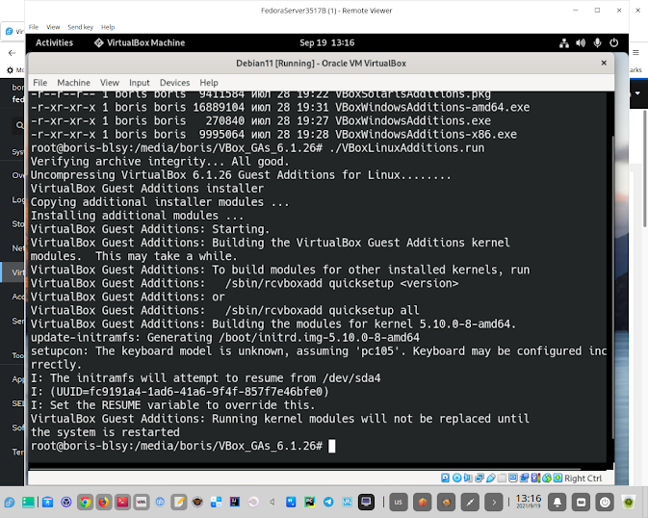Click the optical disk indicator in VirtualBox status bar
Viewport: 648px width, 518px height.
tap(456, 478)
